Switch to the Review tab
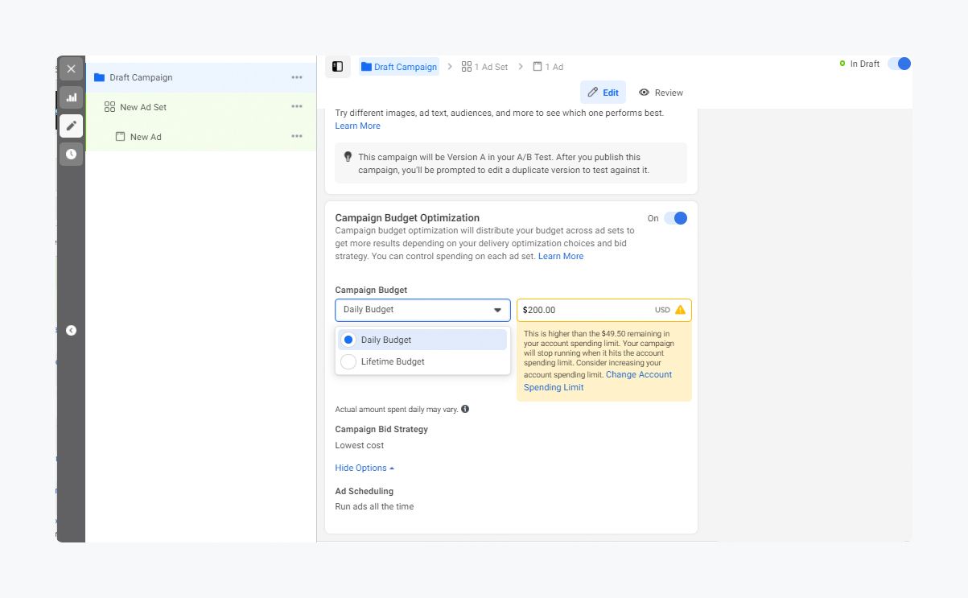 coord(661,93)
